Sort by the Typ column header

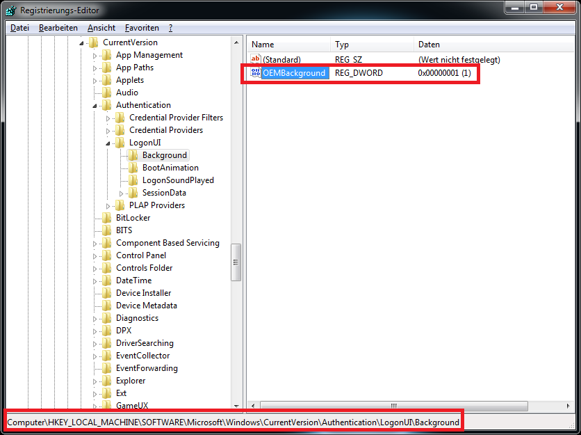click(372, 45)
